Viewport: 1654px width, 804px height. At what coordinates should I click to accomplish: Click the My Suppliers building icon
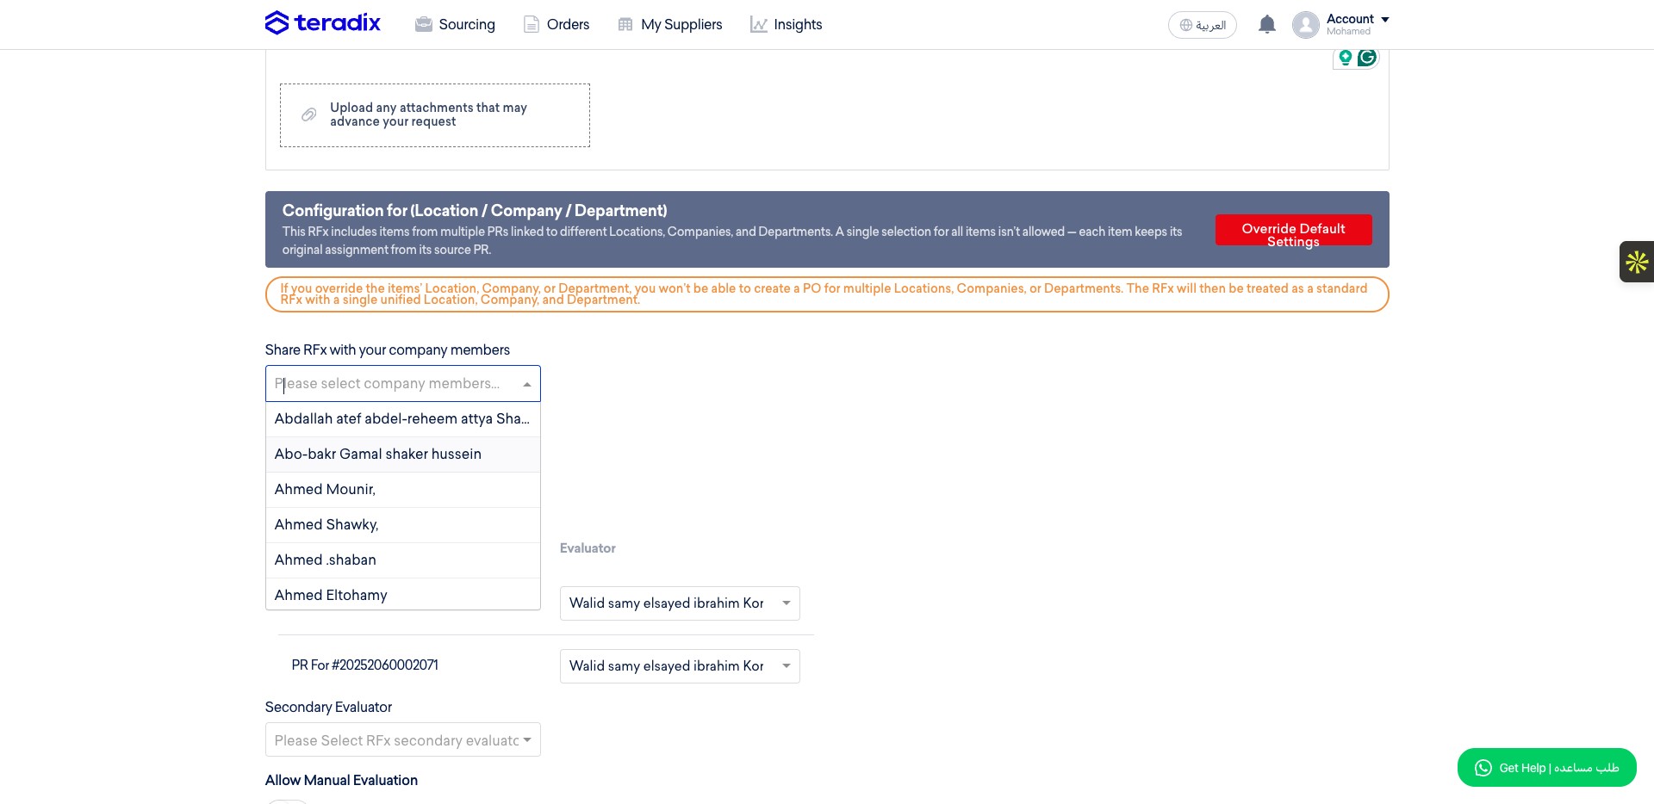(625, 24)
